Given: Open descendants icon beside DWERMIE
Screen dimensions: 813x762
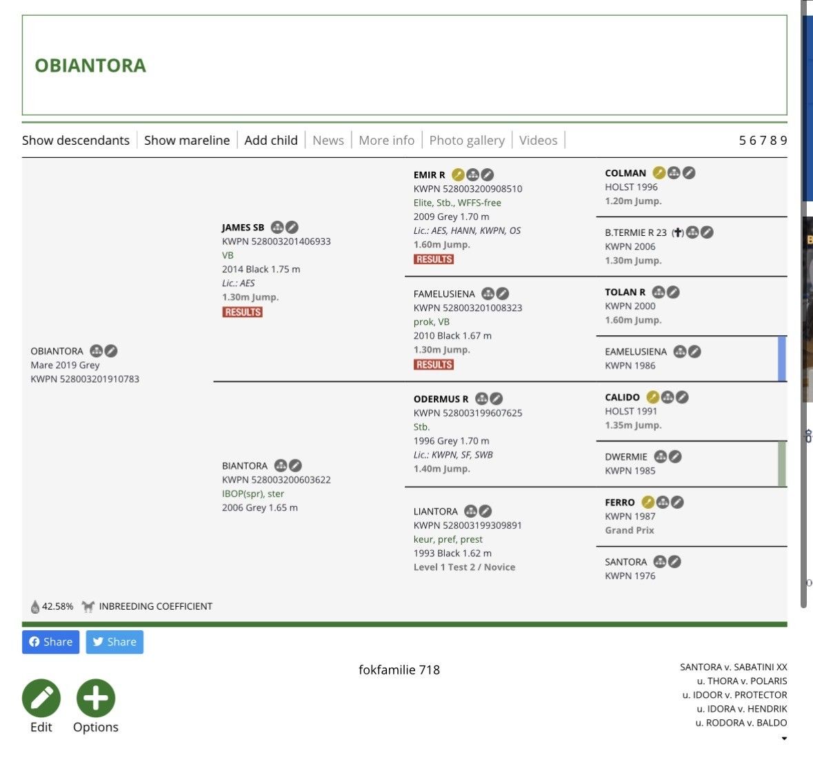Looking at the screenshot, I should [661, 457].
